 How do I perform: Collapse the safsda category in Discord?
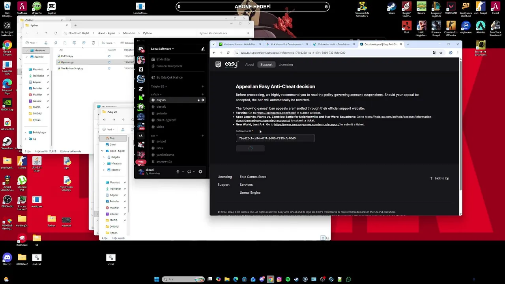tap(156, 94)
